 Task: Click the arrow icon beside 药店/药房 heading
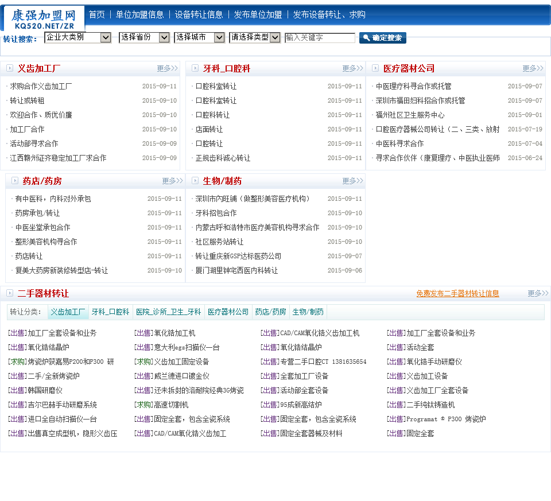pyautogui.click(x=15, y=181)
